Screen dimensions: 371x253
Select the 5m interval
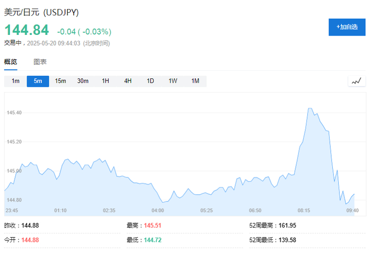pyautogui.click(x=38, y=81)
